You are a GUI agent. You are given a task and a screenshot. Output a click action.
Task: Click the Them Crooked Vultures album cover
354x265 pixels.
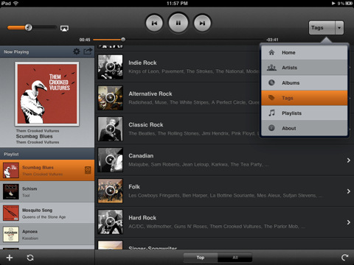pos(47,93)
